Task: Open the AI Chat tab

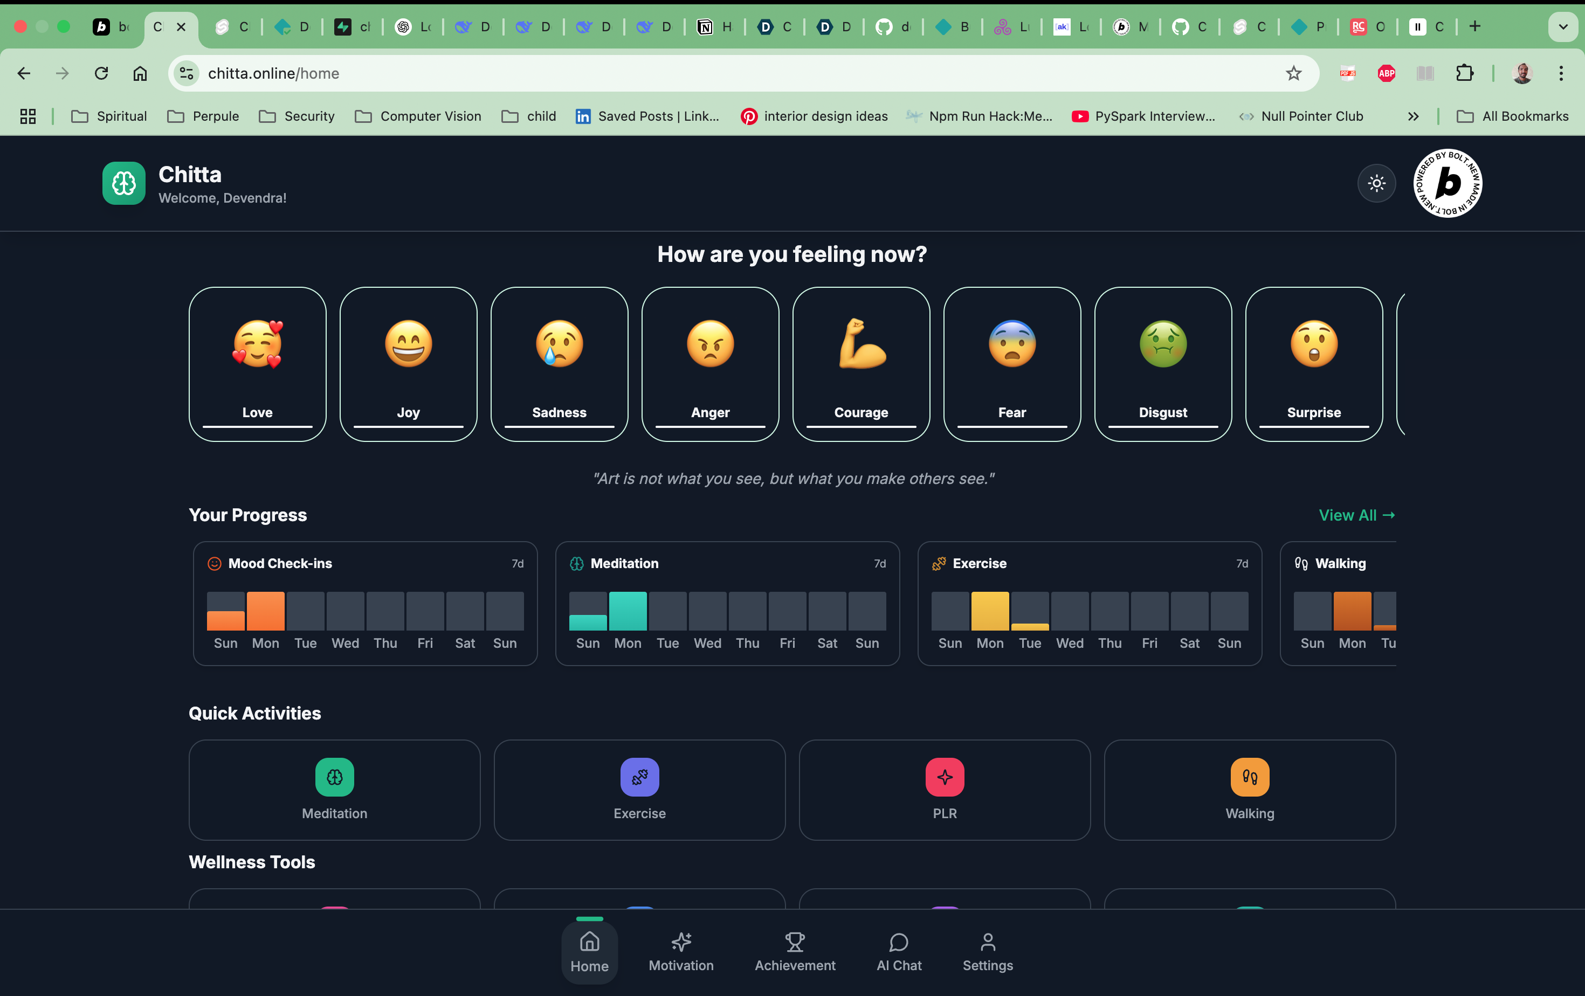Action: (x=899, y=952)
